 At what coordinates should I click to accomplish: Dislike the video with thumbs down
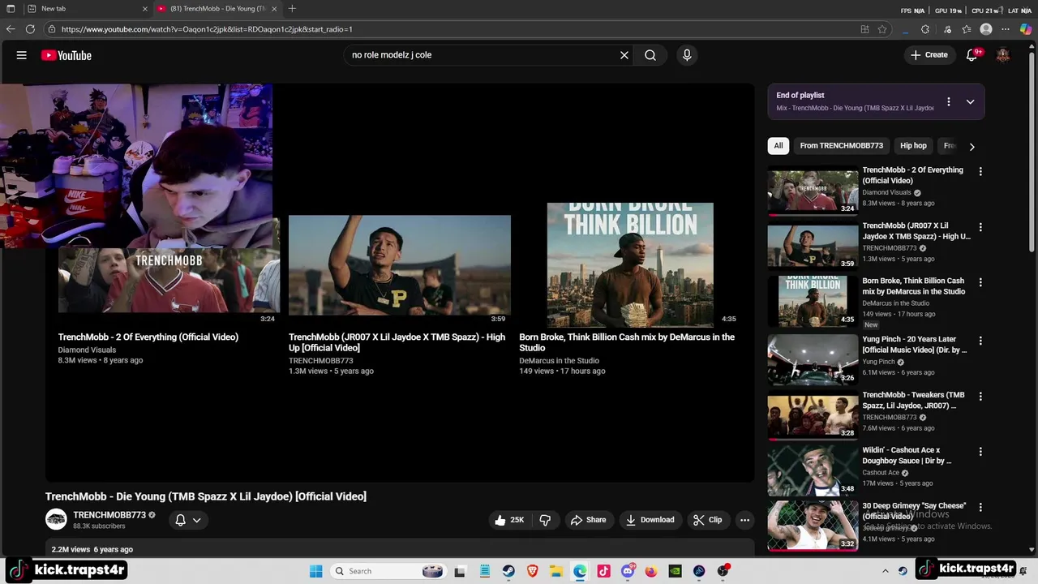click(x=545, y=520)
